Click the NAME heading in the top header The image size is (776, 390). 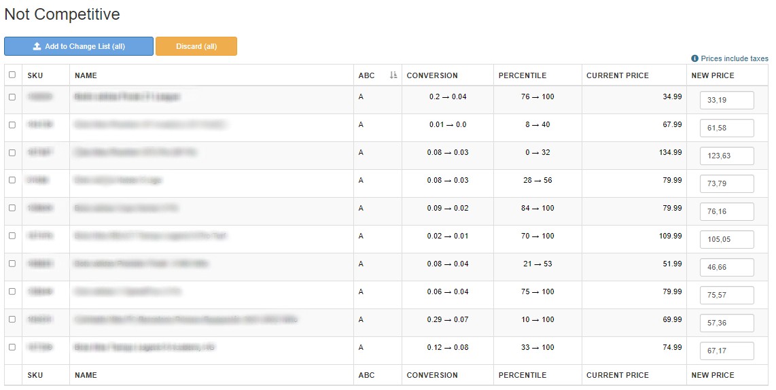click(x=86, y=75)
